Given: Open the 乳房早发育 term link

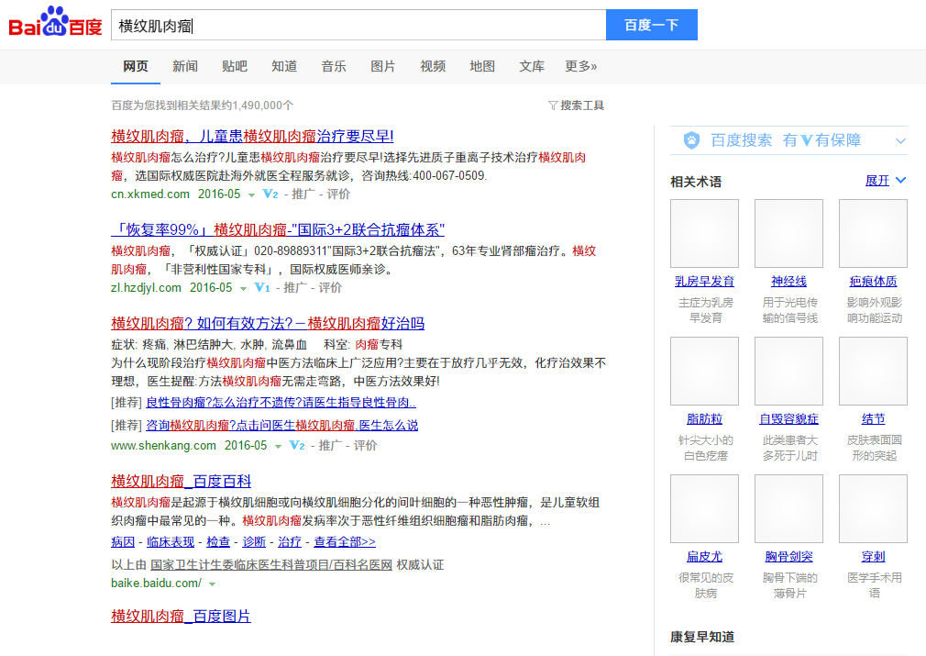Looking at the screenshot, I should (704, 282).
